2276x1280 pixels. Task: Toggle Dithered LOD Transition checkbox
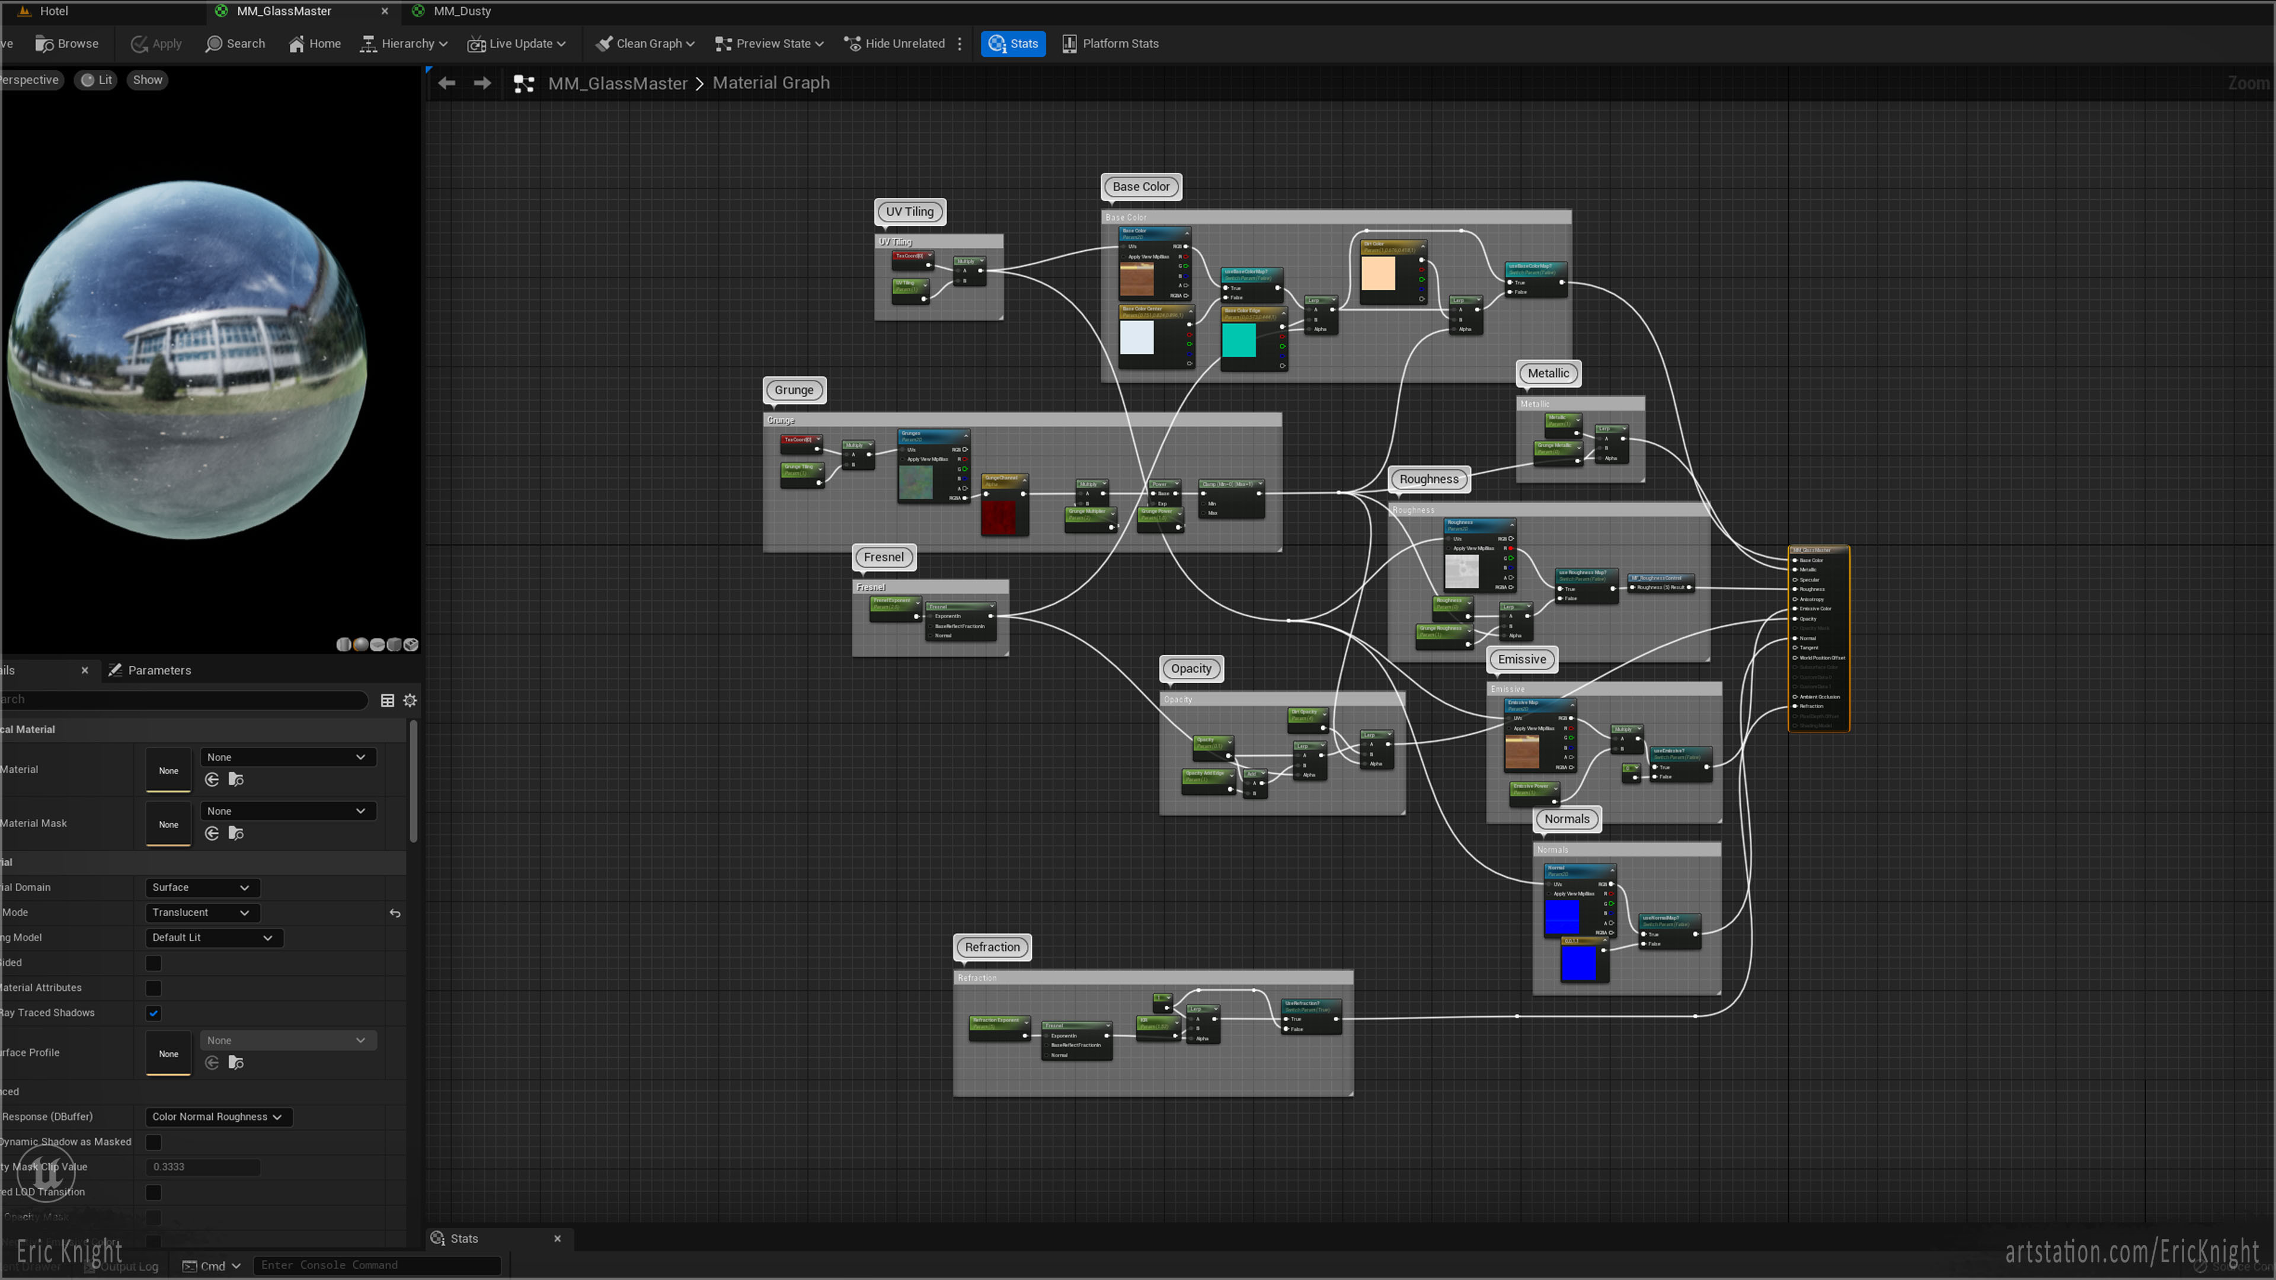(154, 1192)
